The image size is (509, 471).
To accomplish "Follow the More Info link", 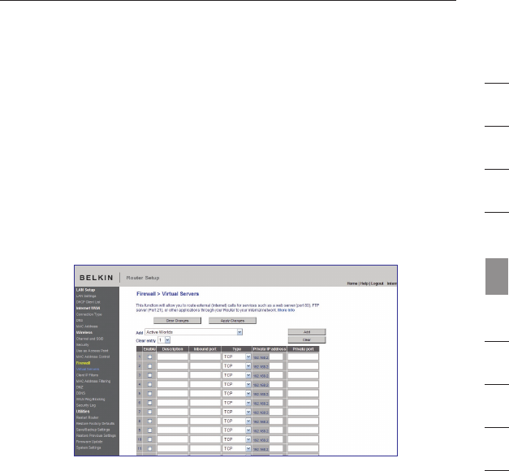I will [x=286, y=310].
